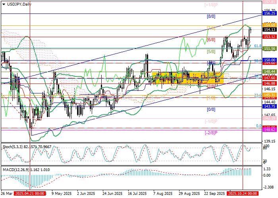The width and height of the screenshot is (278, 198).
Task: Click the magenta 140.62 price label
Action: [270, 129]
